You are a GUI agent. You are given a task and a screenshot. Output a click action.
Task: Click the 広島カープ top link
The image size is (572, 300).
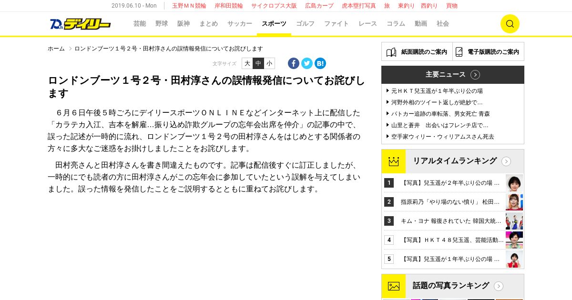[319, 6]
